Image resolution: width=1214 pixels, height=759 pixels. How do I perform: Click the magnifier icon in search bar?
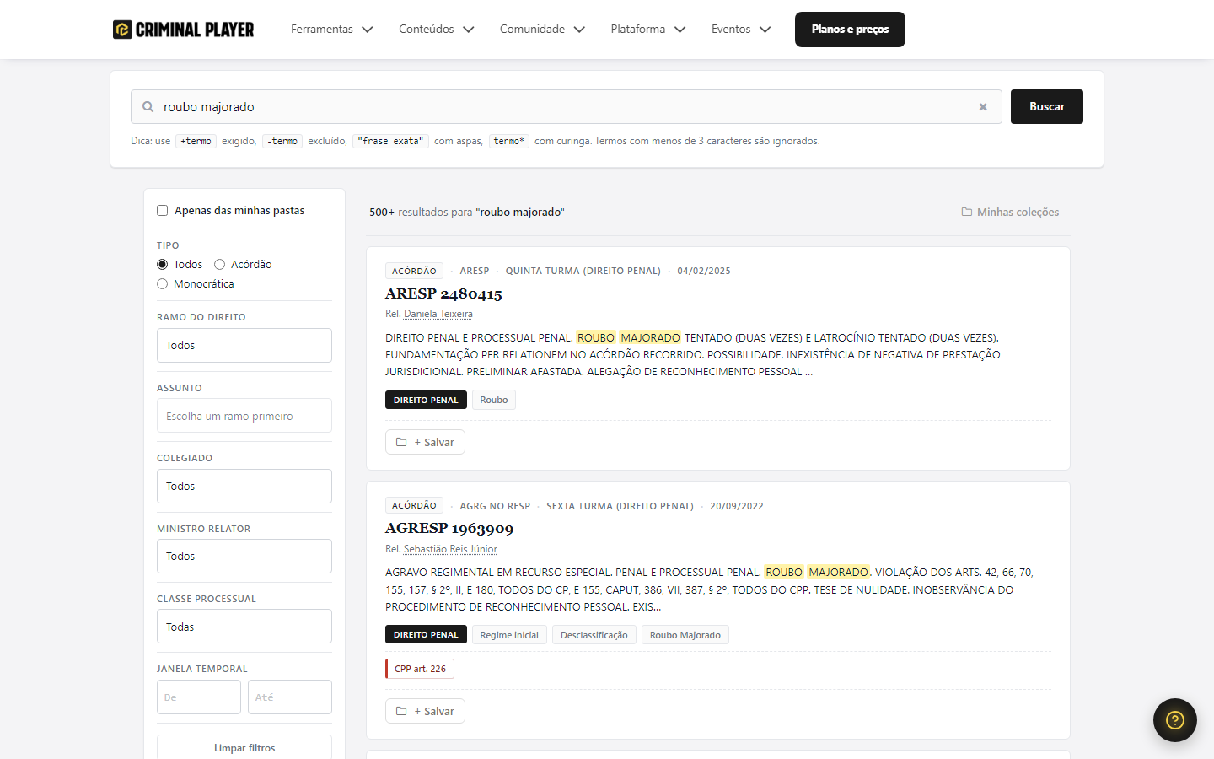[148, 107]
